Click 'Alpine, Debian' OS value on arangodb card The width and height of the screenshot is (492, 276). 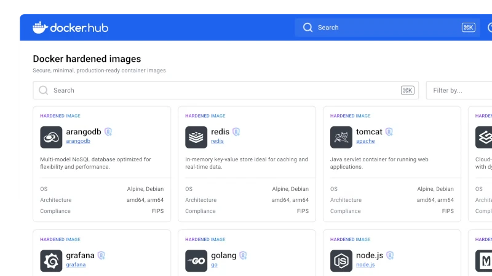145,189
